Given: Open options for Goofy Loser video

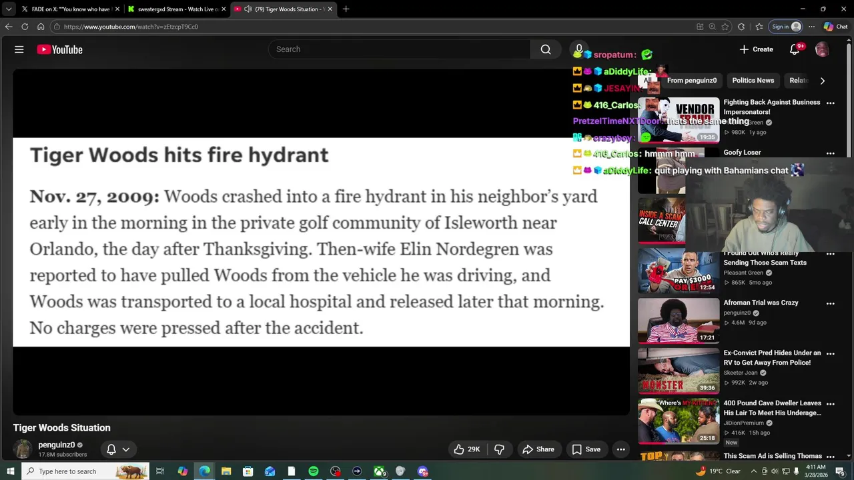Looking at the screenshot, I should 831,153.
